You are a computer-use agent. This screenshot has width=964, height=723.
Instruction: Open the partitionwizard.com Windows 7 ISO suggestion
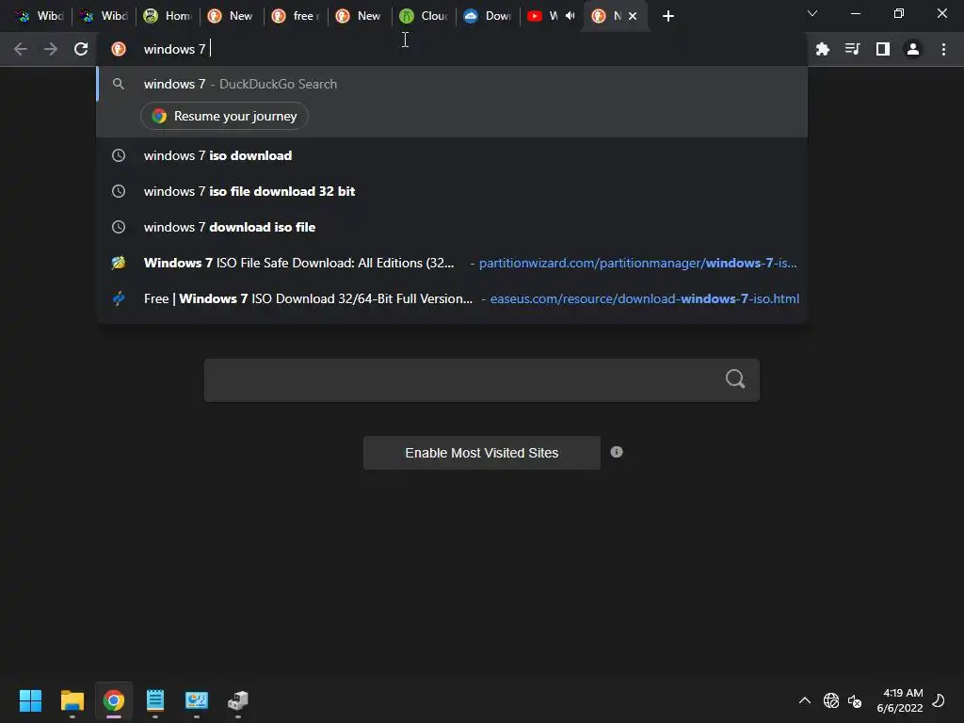coord(452,263)
